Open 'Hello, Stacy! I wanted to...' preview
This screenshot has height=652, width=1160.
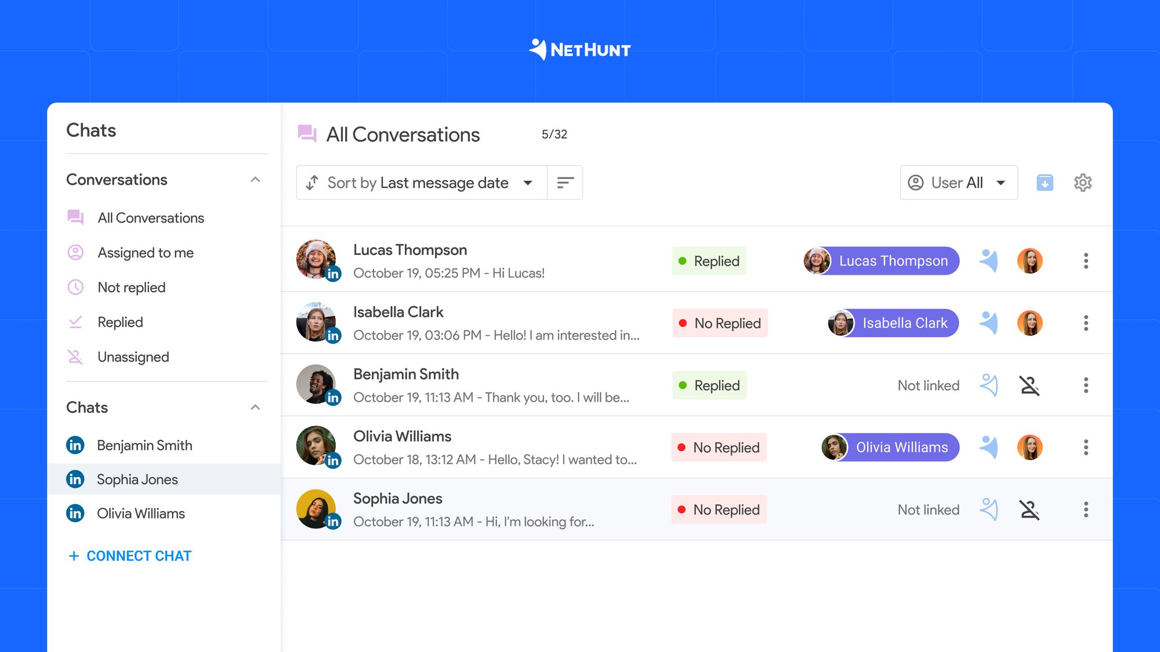495,460
